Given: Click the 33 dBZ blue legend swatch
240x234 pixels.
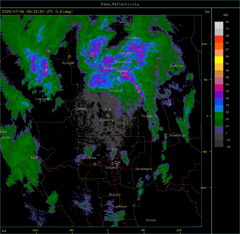Looking at the screenshot, I should pyautogui.click(x=219, y=101).
